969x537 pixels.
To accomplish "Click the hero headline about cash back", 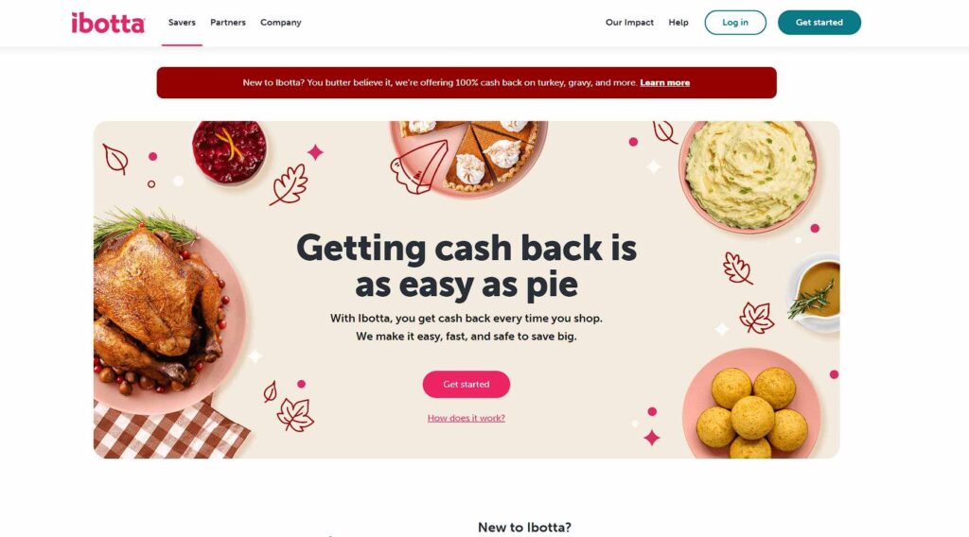I will pos(466,266).
